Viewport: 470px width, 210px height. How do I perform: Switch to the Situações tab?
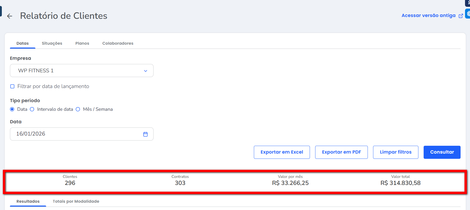pyautogui.click(x=52, y=43)
